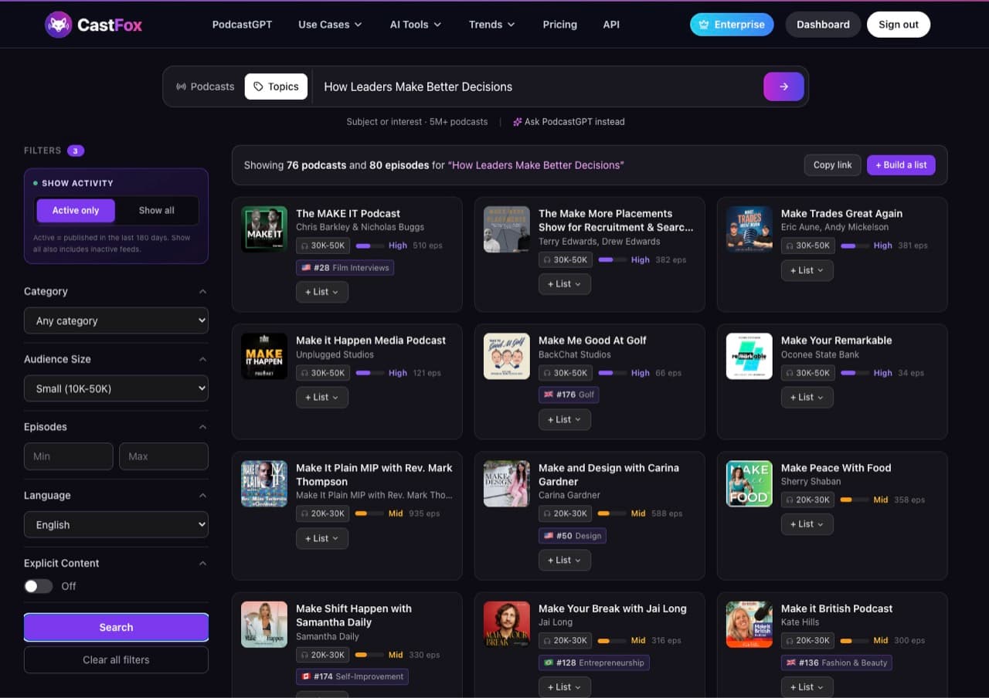
Task: Click 20K-30K listeners badge on Make it British
Action: [x=808, y=640]
